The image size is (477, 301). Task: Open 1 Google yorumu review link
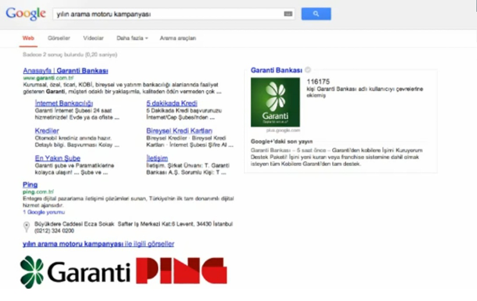click(x=44, y=212)
